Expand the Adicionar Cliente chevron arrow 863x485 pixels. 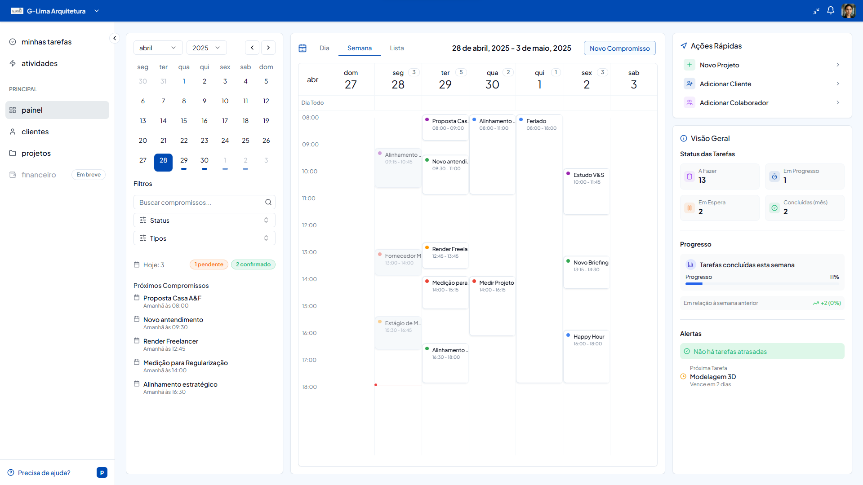838,84
